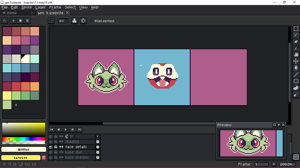This screenshot has width=300, height=168.
Task: Go to the first frame
Action: (x=51, y=129)
